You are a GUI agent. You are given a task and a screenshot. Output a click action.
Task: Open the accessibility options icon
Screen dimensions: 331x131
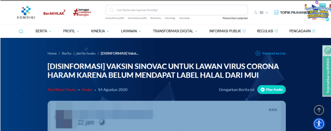click(x=319, y=124)
